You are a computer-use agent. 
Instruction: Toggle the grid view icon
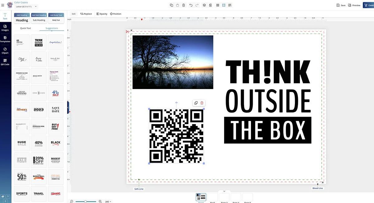coord(218,5)
